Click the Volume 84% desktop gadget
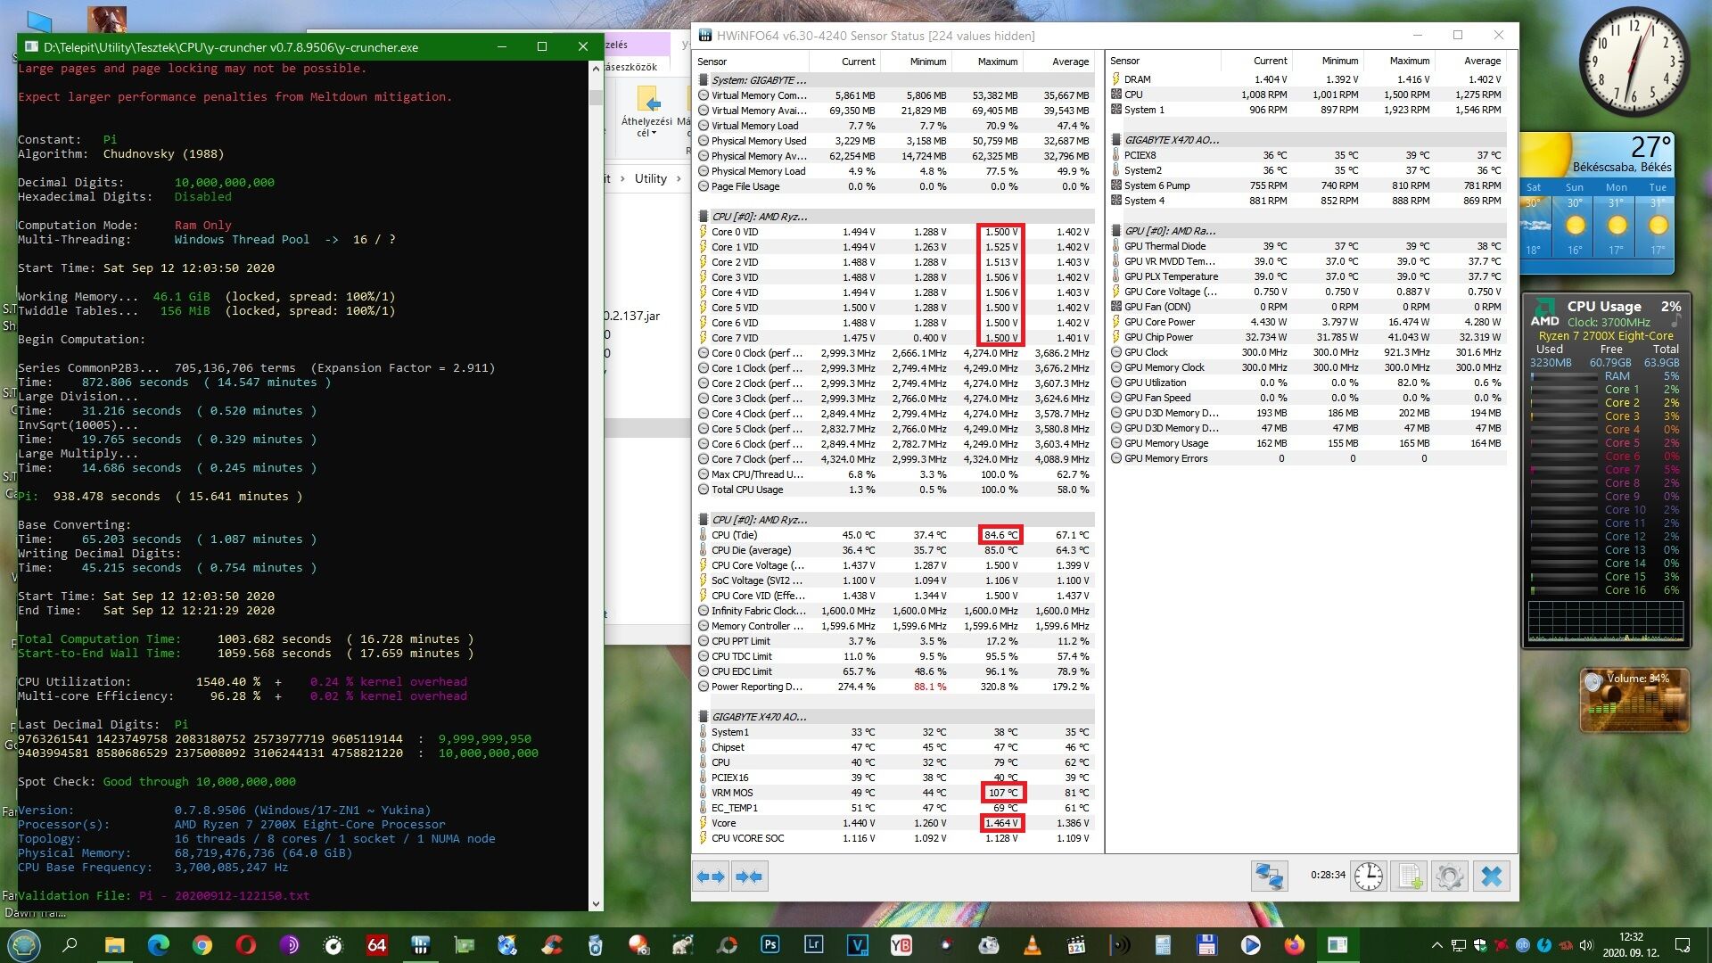Image resolution: width=1712 pixels, height=963 pixels. click(1634, 701)
